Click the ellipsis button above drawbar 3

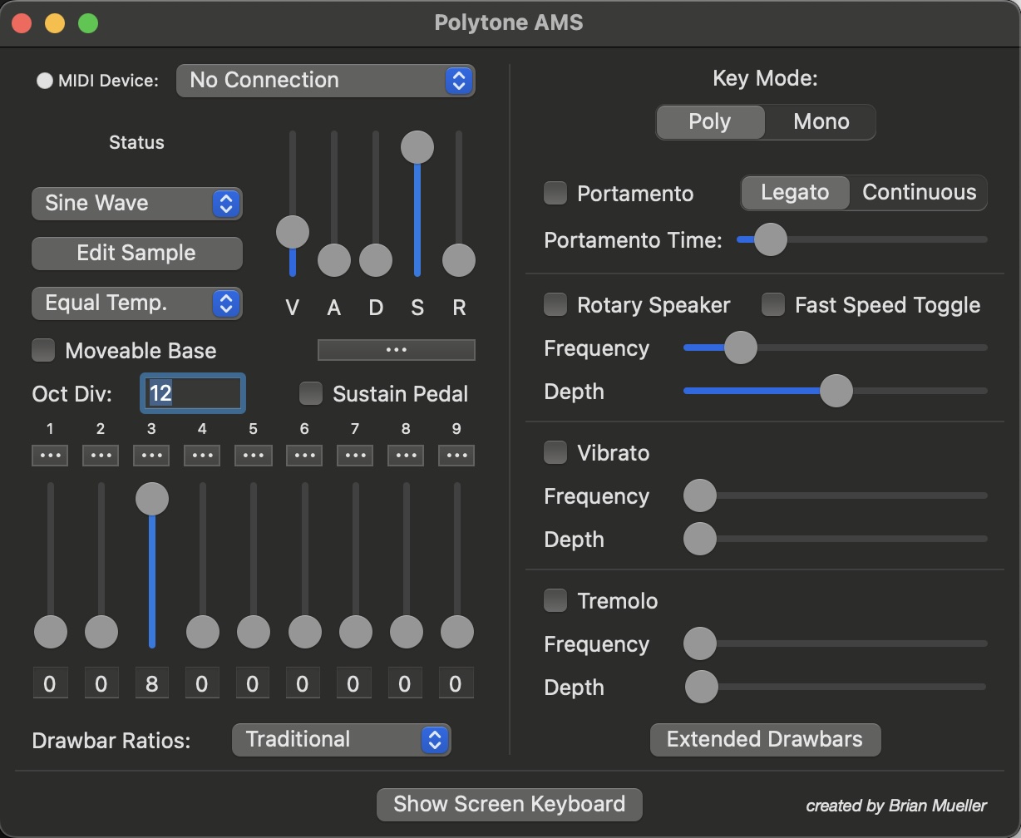click(151, 456)
